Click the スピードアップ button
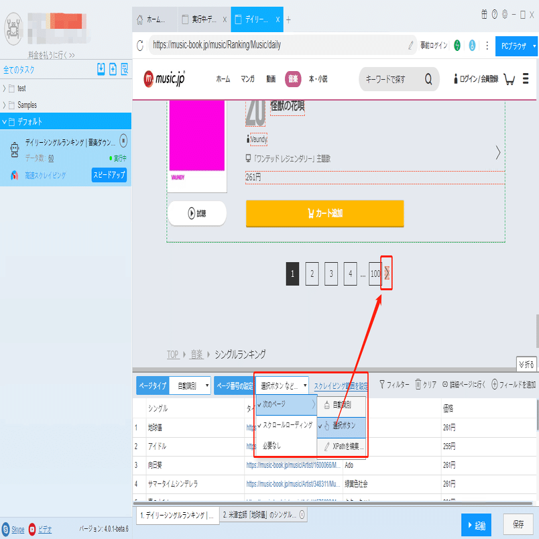Image resolution: width=539 pixels, height=539 pixels. pyautogui.click(x=109, y=174)
